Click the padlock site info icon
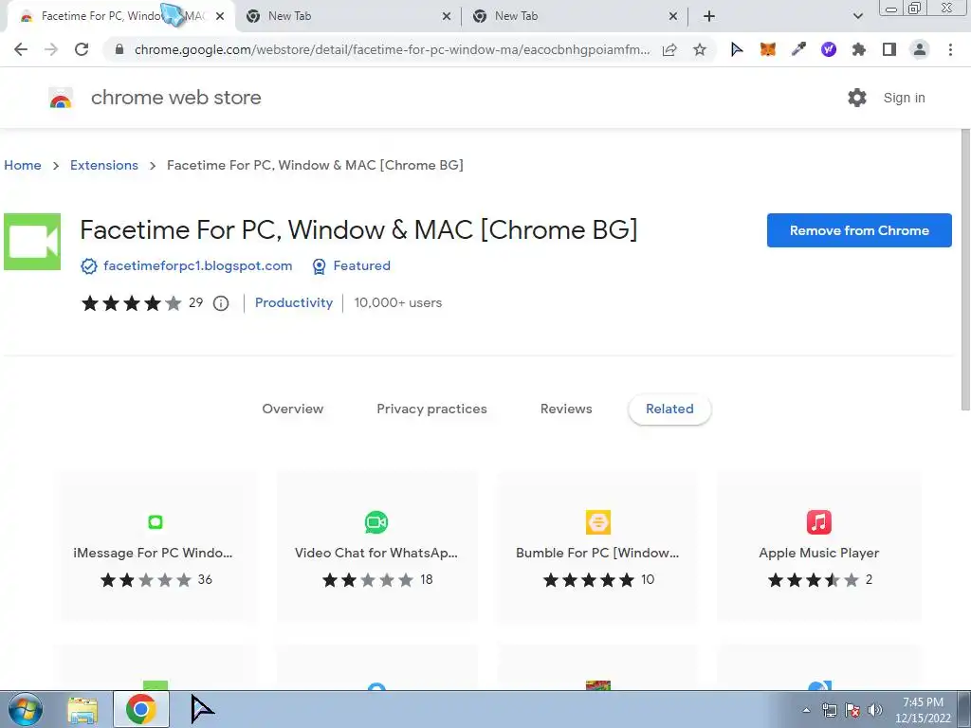The image size is (971, 728). (x=120, y=49)
